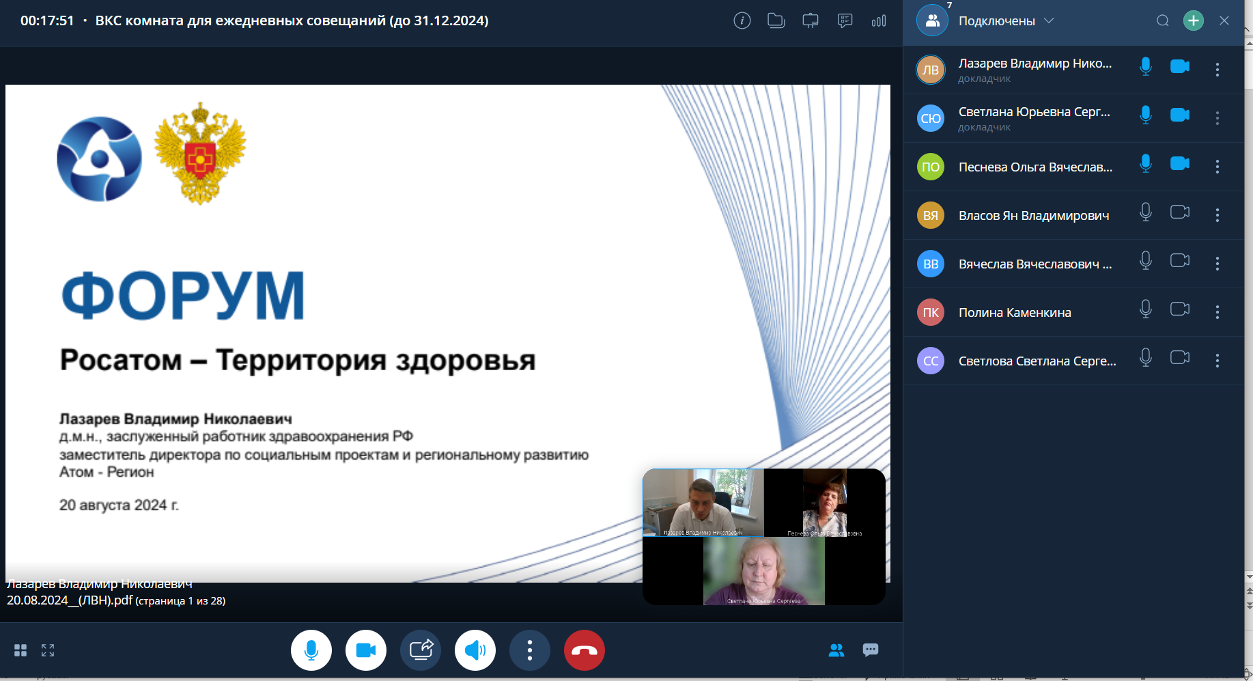This screenshot has height=681, width=1253.
Task: Enter fullscreen with expand arrows icon
Action: tap(48, 650)
